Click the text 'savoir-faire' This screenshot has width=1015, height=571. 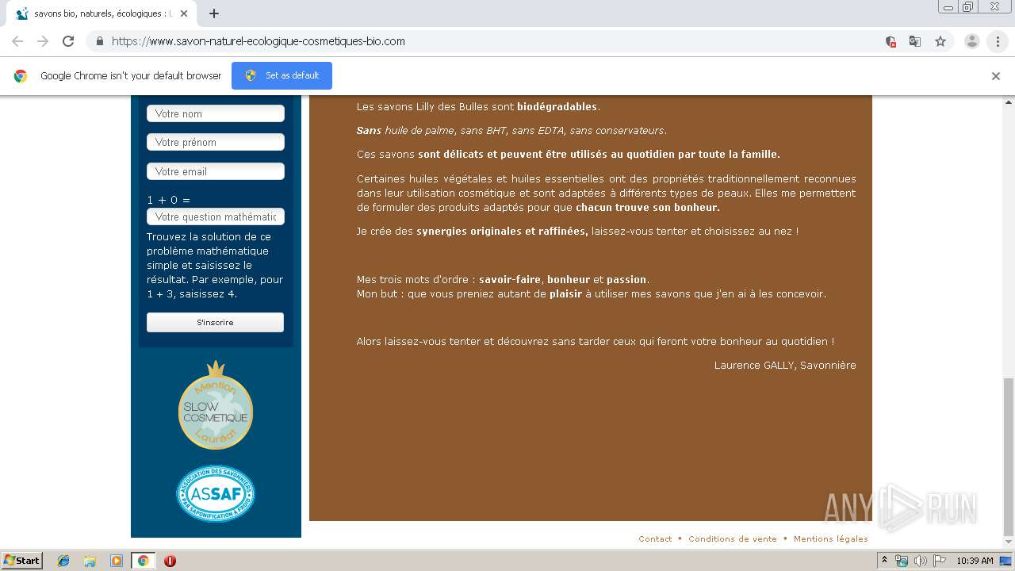click(510, 279)
